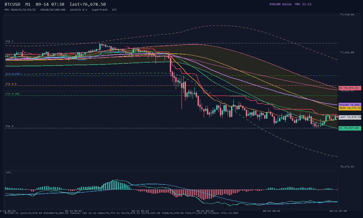The height and width of the screenshot is (218, 363).
Task: Click the 77,718.64 price axis label
Action: pos(347,15)
